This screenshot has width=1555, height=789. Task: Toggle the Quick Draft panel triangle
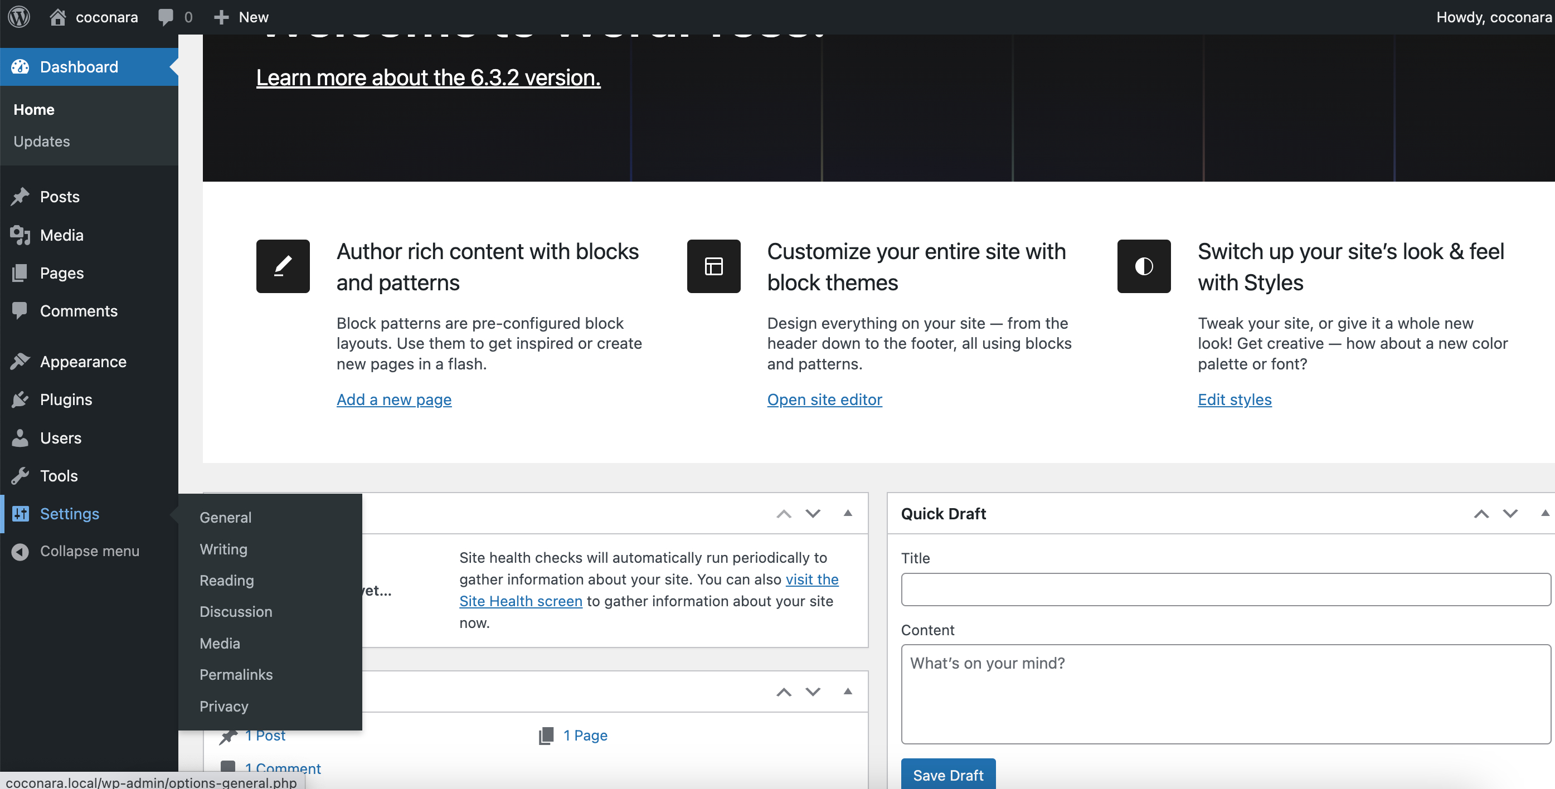pos(1544,514)
